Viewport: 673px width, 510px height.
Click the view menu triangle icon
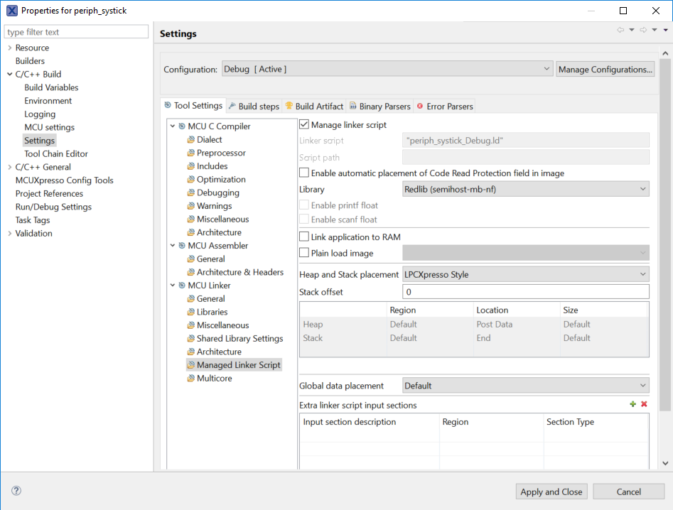[x=666, y=30]
